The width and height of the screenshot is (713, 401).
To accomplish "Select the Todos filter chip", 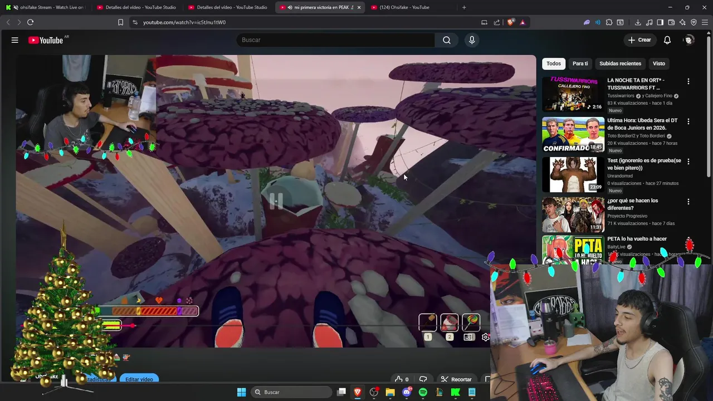I will (554, 63).
